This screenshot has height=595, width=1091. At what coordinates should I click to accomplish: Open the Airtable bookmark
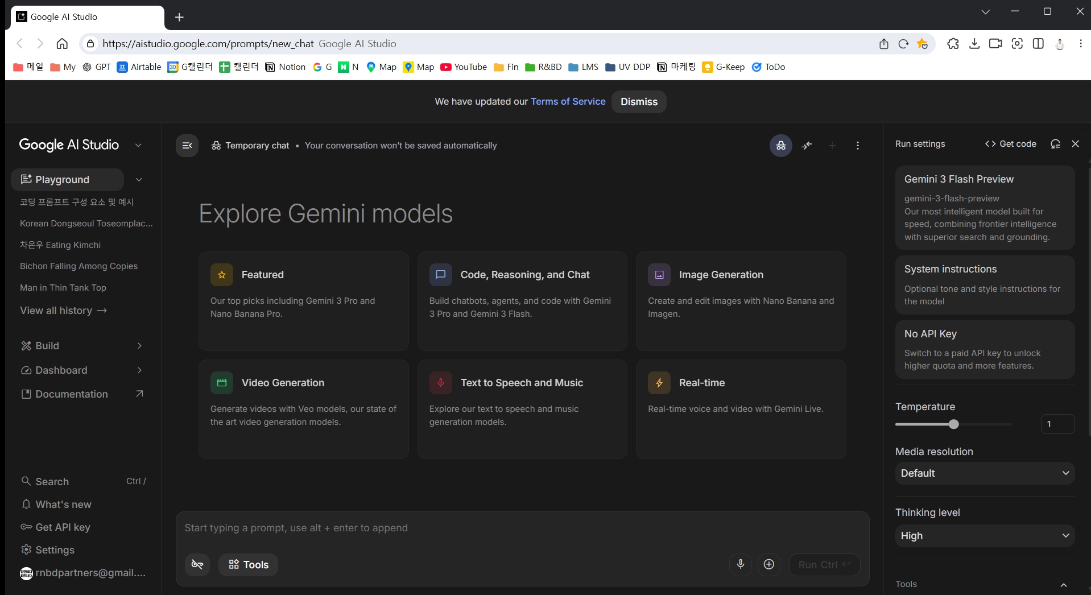(x=139, y=67)
